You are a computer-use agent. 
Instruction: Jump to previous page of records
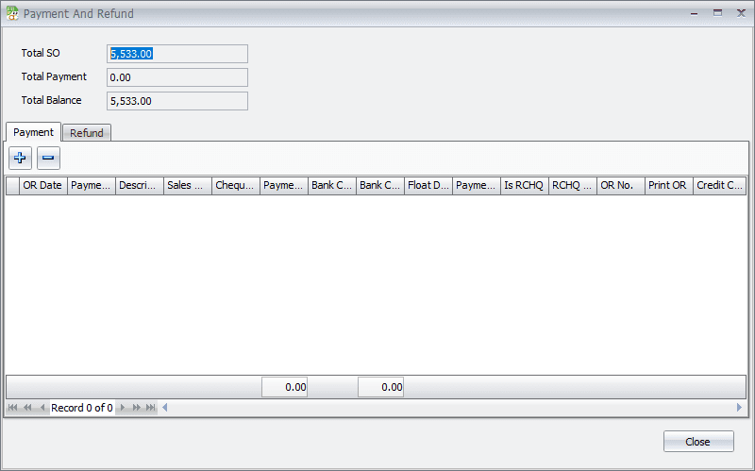pos(27,408)
